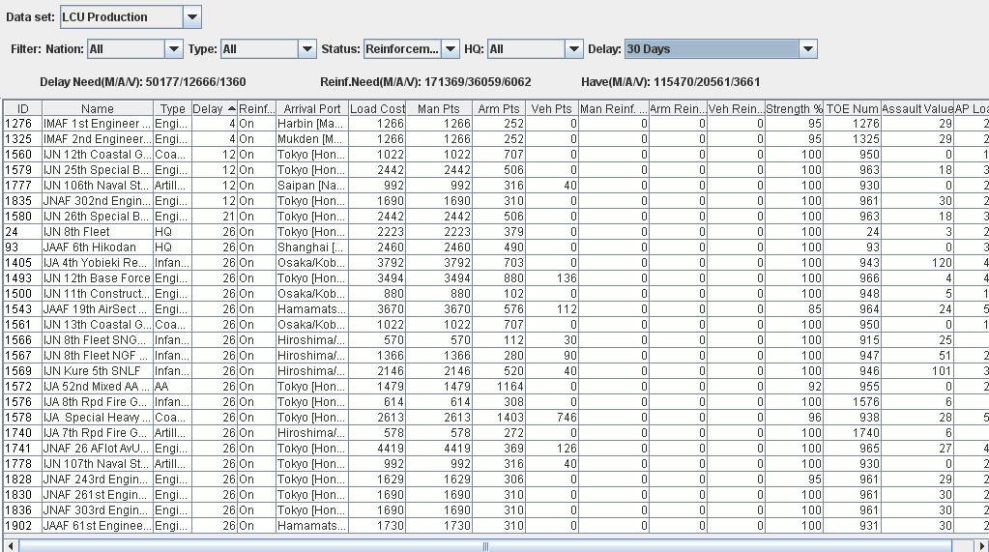Select row IMAF 1st Engineer

[x=495, y=124]
